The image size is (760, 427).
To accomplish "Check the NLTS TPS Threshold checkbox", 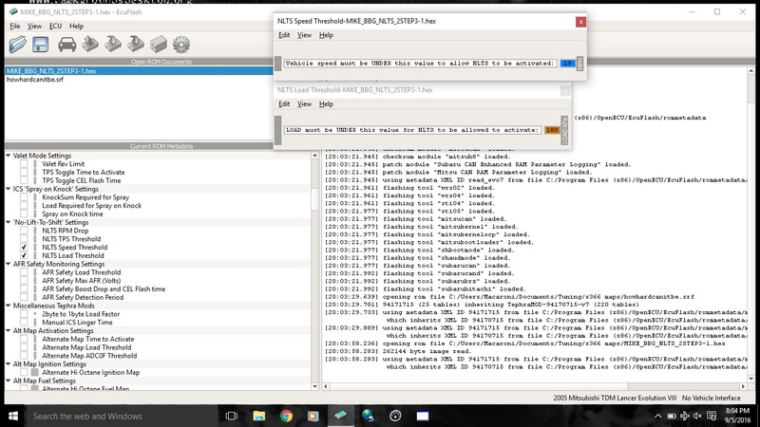I will point(24,239).
